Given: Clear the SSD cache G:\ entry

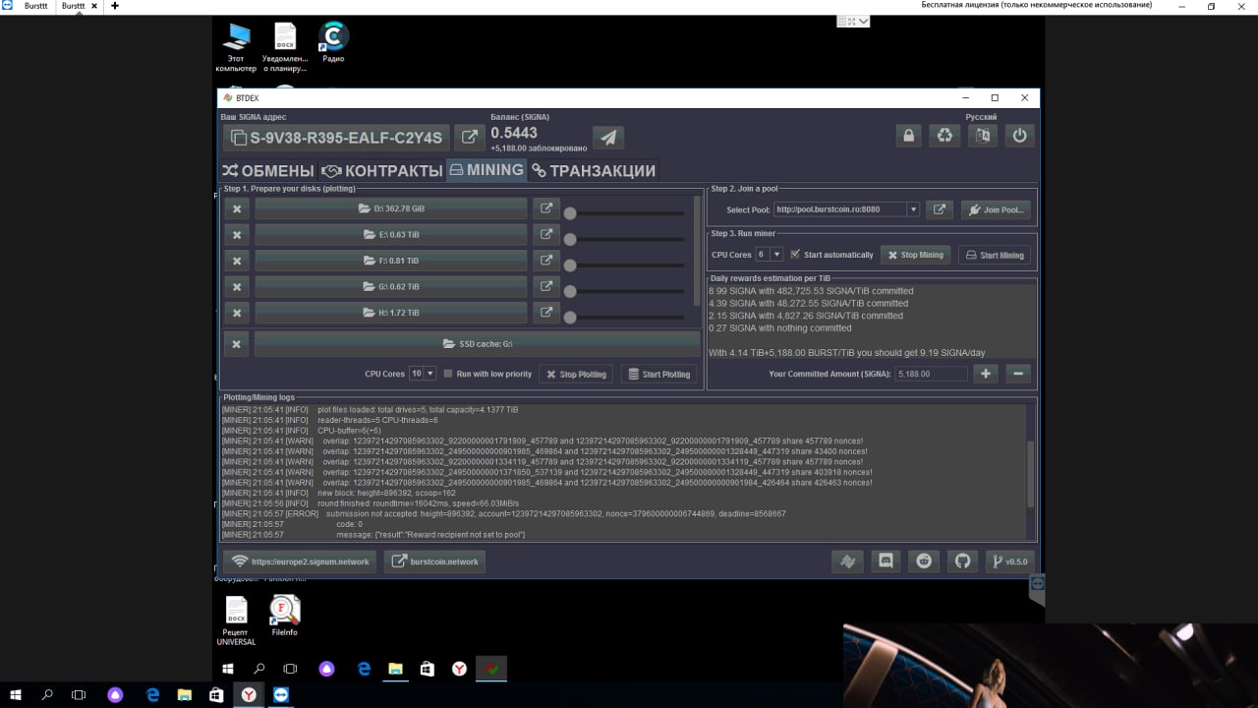Looking at the screenshot, I should 236,343.
